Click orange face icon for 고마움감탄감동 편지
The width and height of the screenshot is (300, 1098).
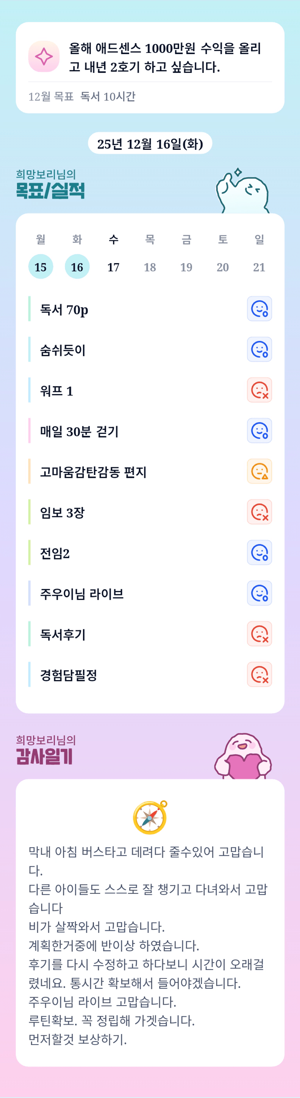259,471
